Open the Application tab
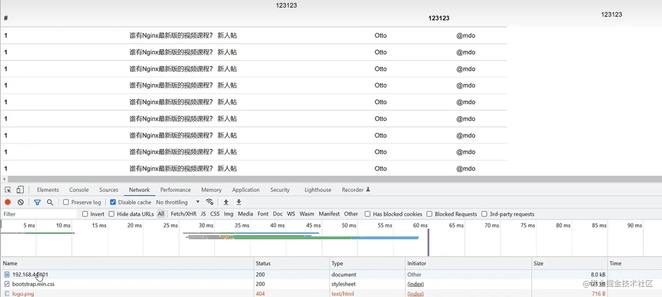The width and height of the screenshot is (662, 297). click(246, 190)
